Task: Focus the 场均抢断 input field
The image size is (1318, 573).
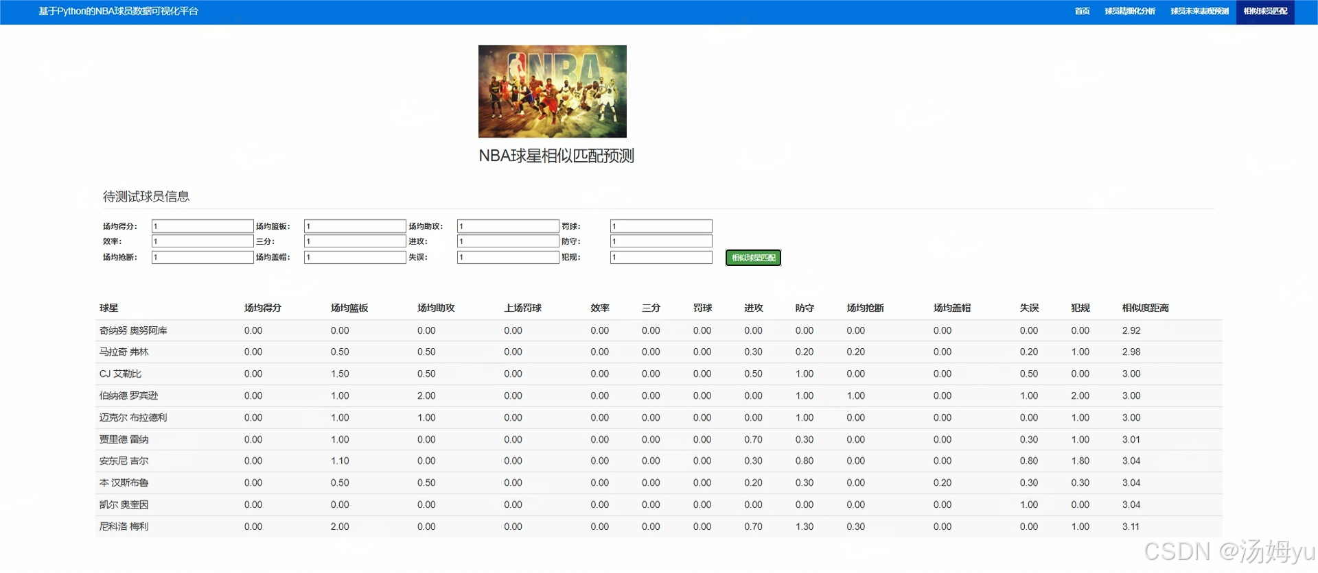Action: 203,257
